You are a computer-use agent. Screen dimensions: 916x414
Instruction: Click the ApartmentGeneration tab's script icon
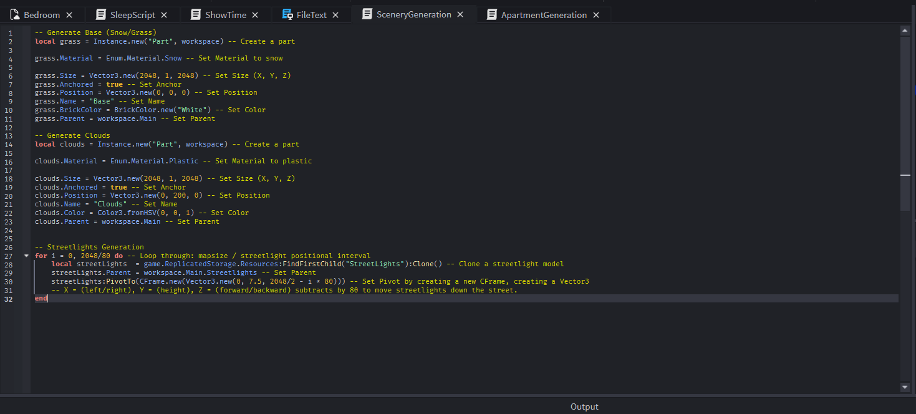pyautogui.click(x=492, y=14)
